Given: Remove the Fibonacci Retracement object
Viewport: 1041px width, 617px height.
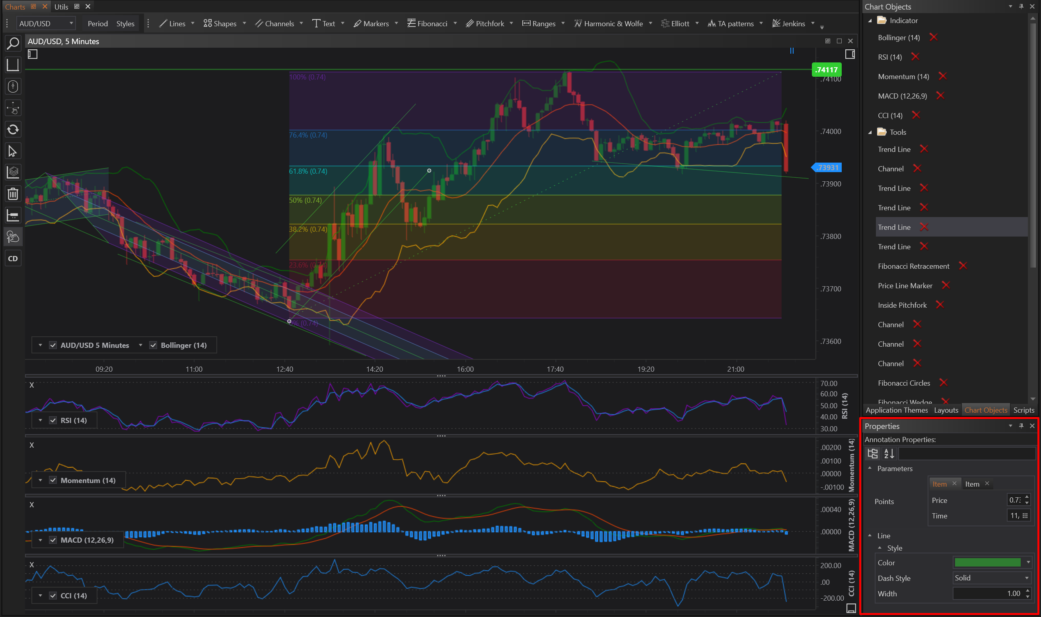Looking at the screenshot, I should pyautogui.click(x=963, y=266).
